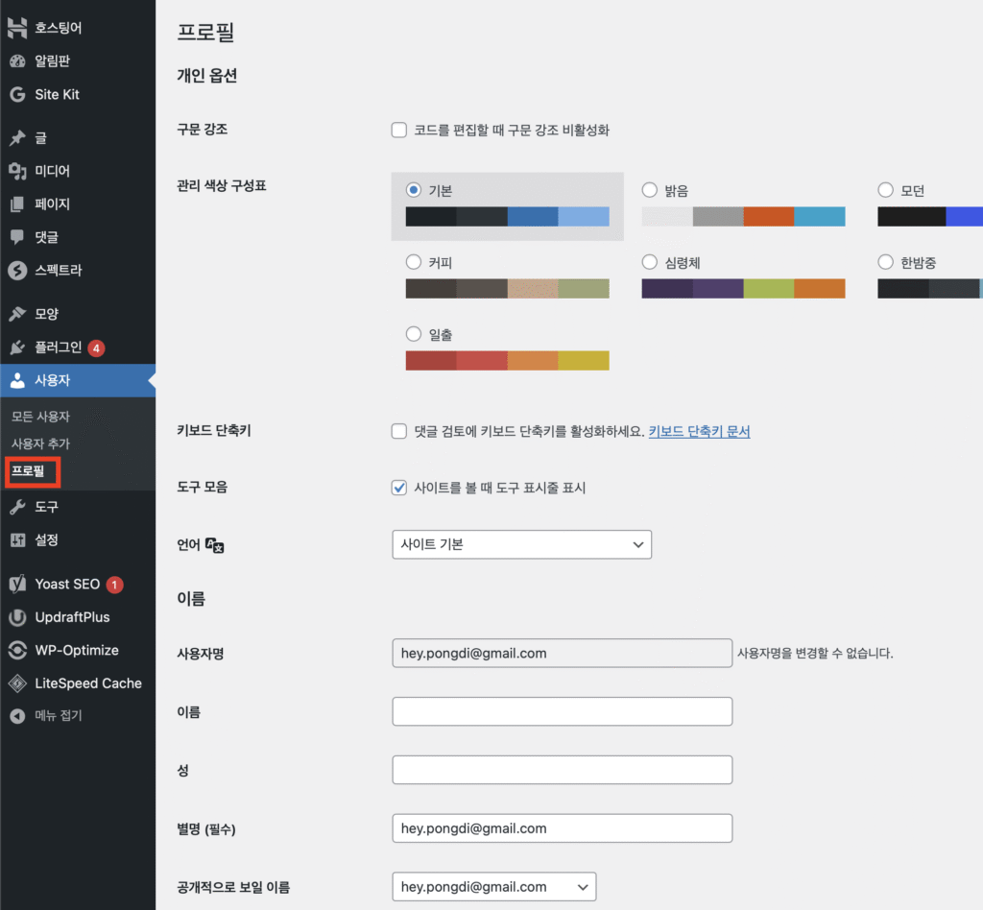Screen dimensions: 983x910
Task: Enable the 구문 강조 비활성화 checkbox
Action: click(x=399, y=131)
